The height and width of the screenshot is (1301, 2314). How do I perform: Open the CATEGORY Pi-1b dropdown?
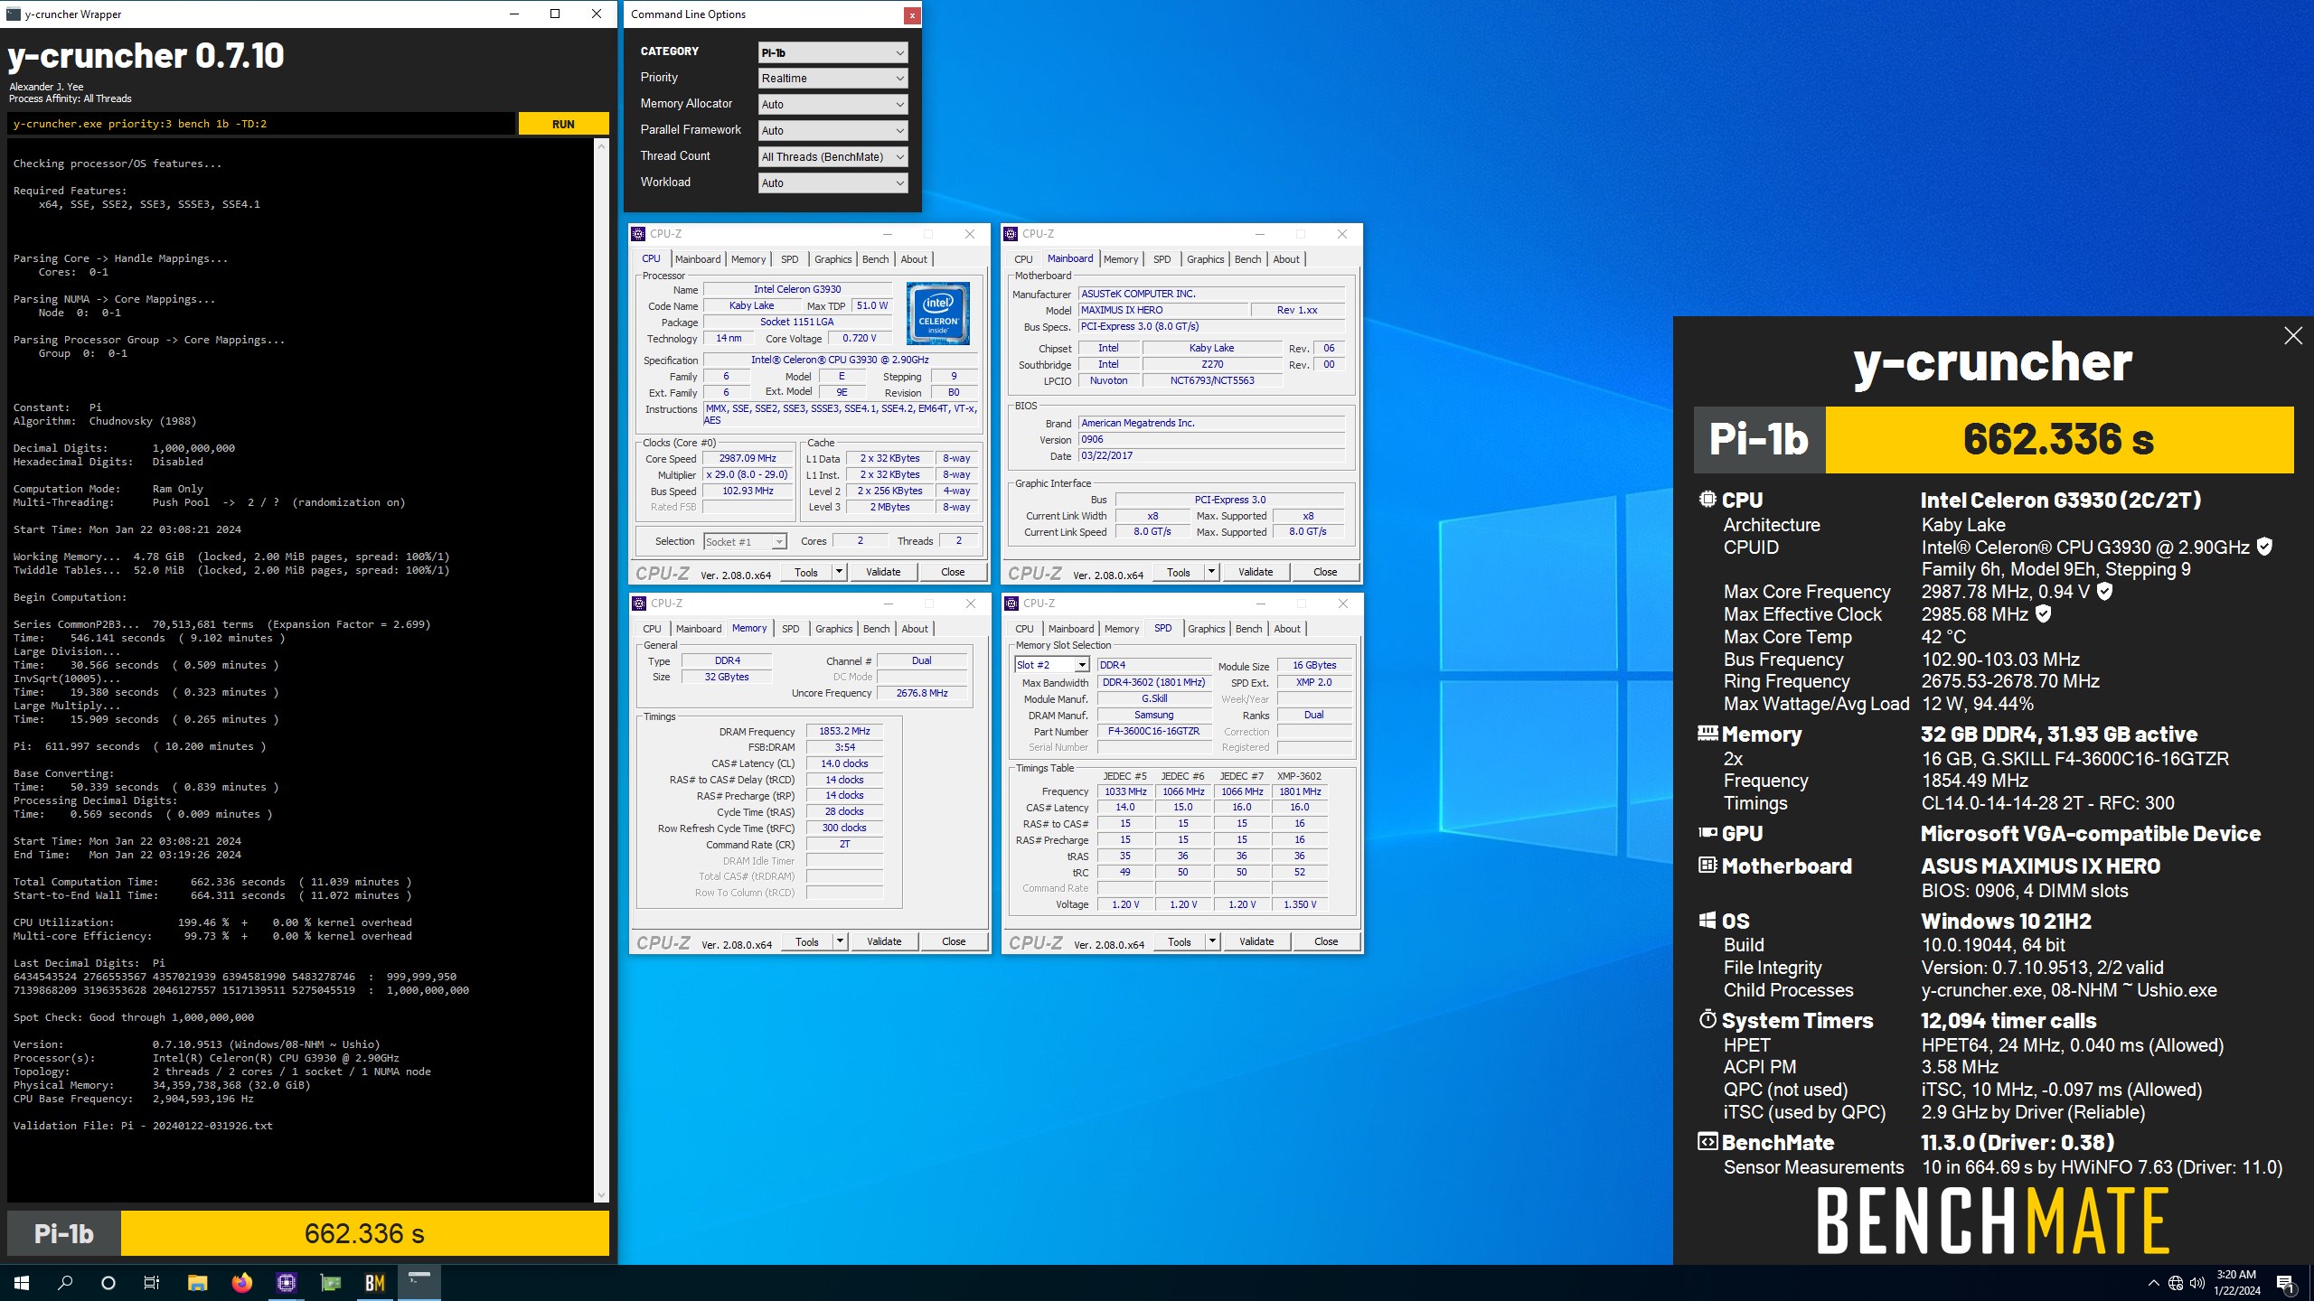[832, 52]
